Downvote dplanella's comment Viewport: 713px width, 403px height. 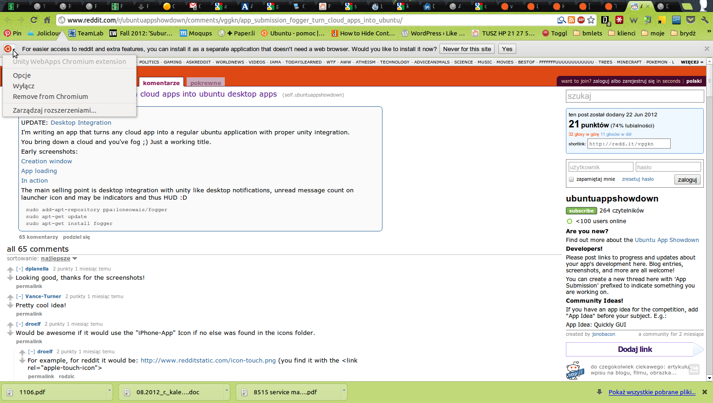pos(10,277)
